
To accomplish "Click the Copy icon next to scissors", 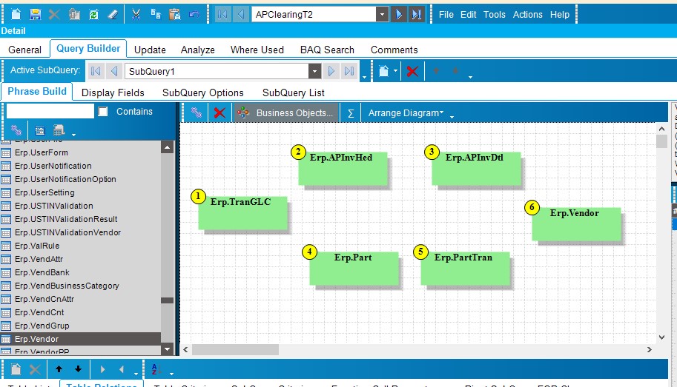I will click(x=156, y=14).
